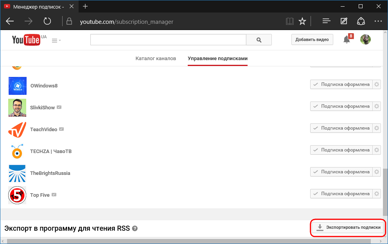Image resolution: width=388 pixels, height=244 pixels.
Task: Click TeachVideo verified badge
Action: 61,129
